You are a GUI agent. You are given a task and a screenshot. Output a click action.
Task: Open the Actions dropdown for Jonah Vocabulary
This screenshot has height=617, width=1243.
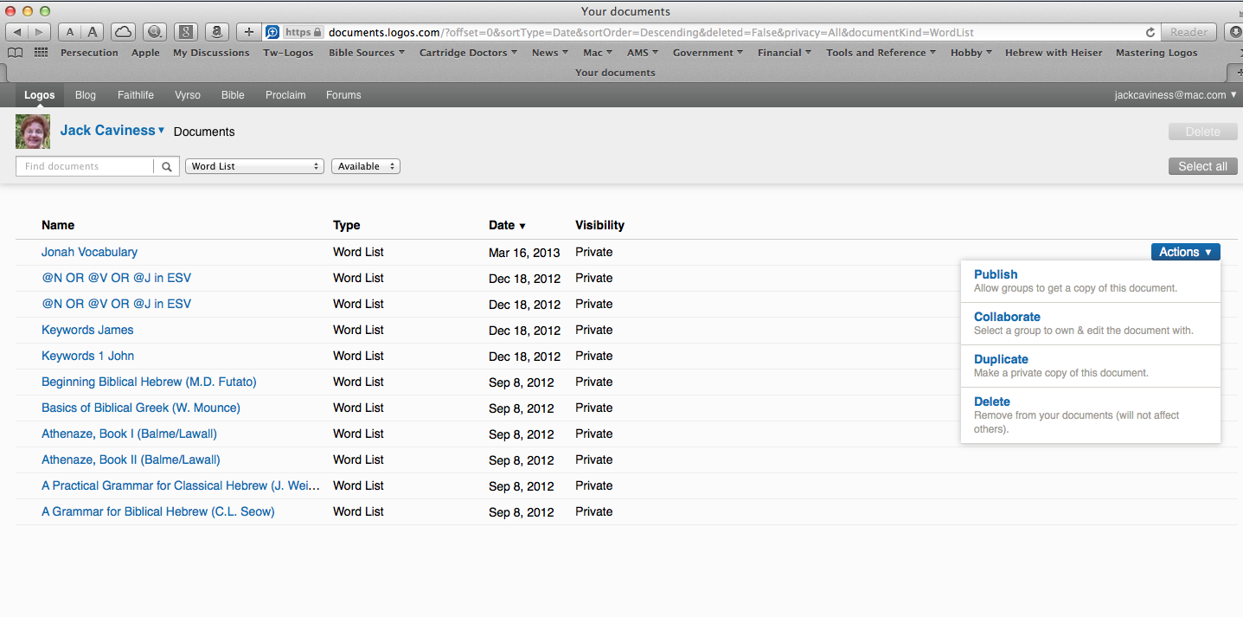1185,252
